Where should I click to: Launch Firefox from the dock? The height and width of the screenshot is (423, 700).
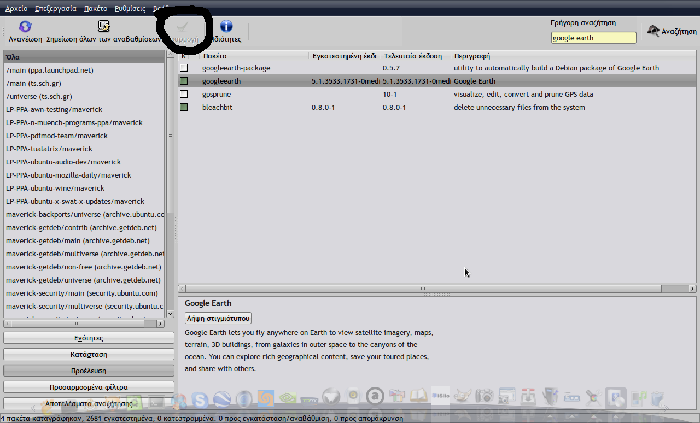click(179, 401)
